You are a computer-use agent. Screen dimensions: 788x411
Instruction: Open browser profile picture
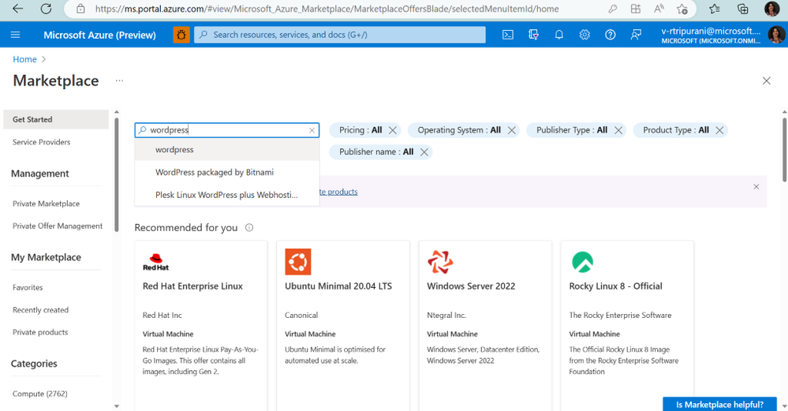[771, 9]
